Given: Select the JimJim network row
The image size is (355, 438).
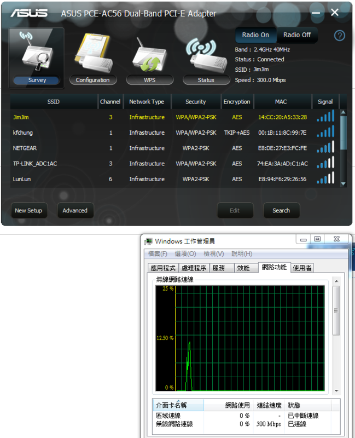Looking at the screenshot, I should pyautogui.click(x=175, y=117).
